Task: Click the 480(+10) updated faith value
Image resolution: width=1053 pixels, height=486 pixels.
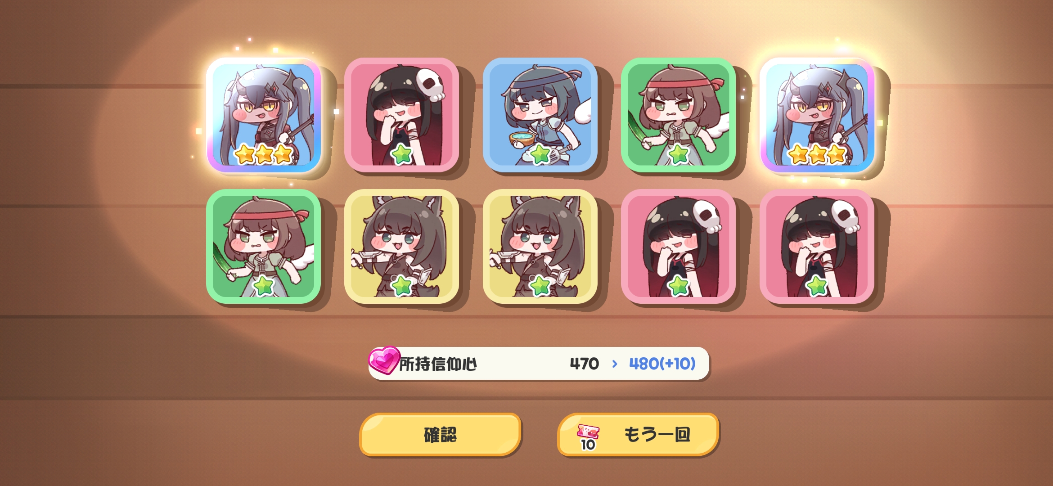Action: pos(662,364)
